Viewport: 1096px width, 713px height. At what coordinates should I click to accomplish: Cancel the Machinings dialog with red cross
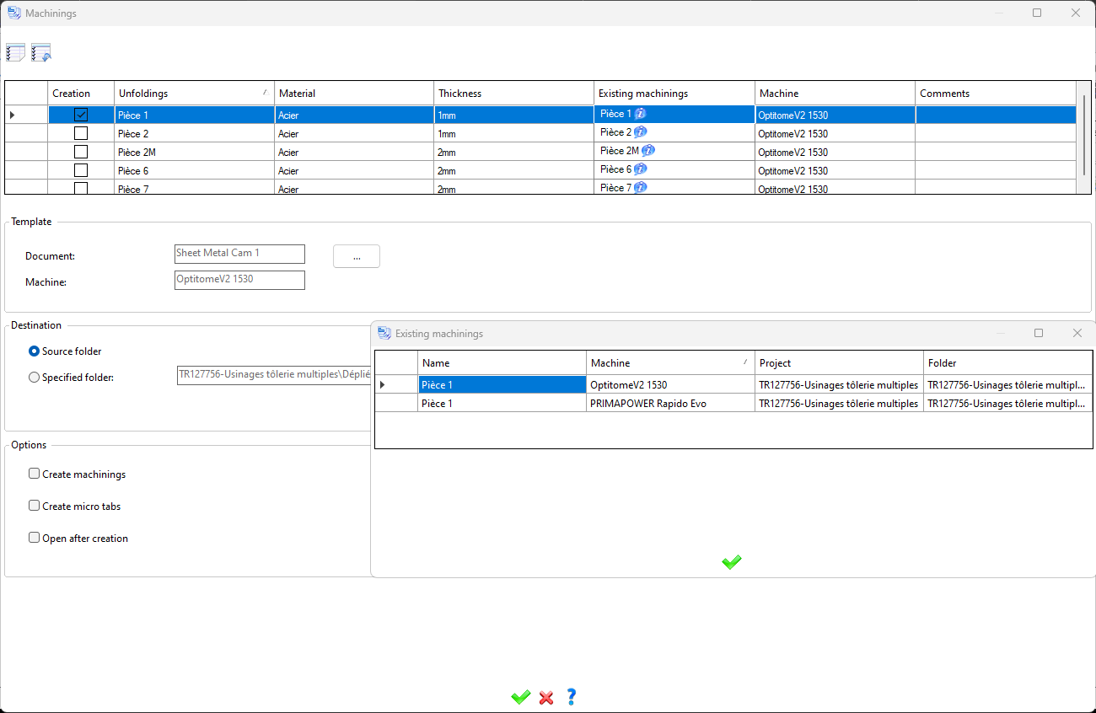[x=546, y=697]
